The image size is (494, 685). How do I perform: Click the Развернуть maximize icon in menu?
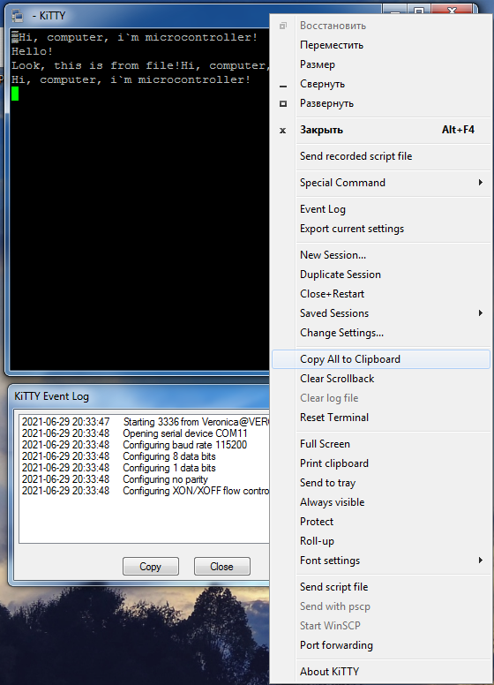pos(283,103)
